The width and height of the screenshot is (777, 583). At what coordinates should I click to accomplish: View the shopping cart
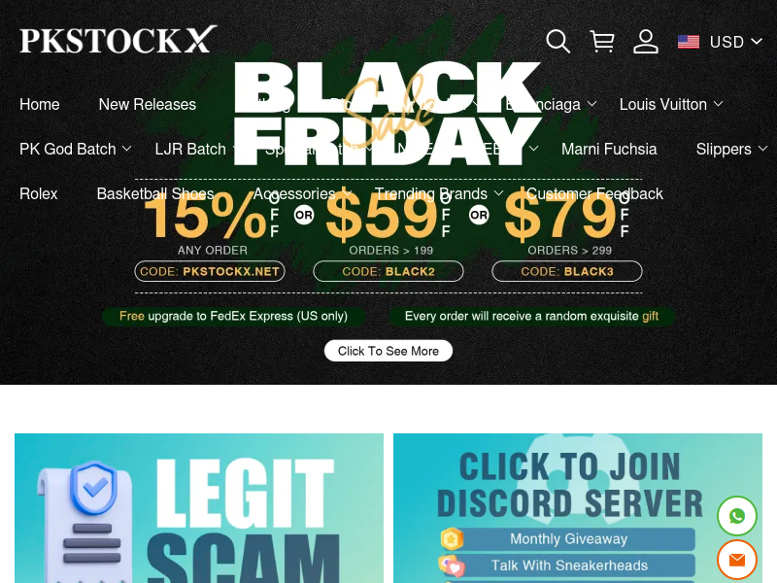tap(602, 41)
